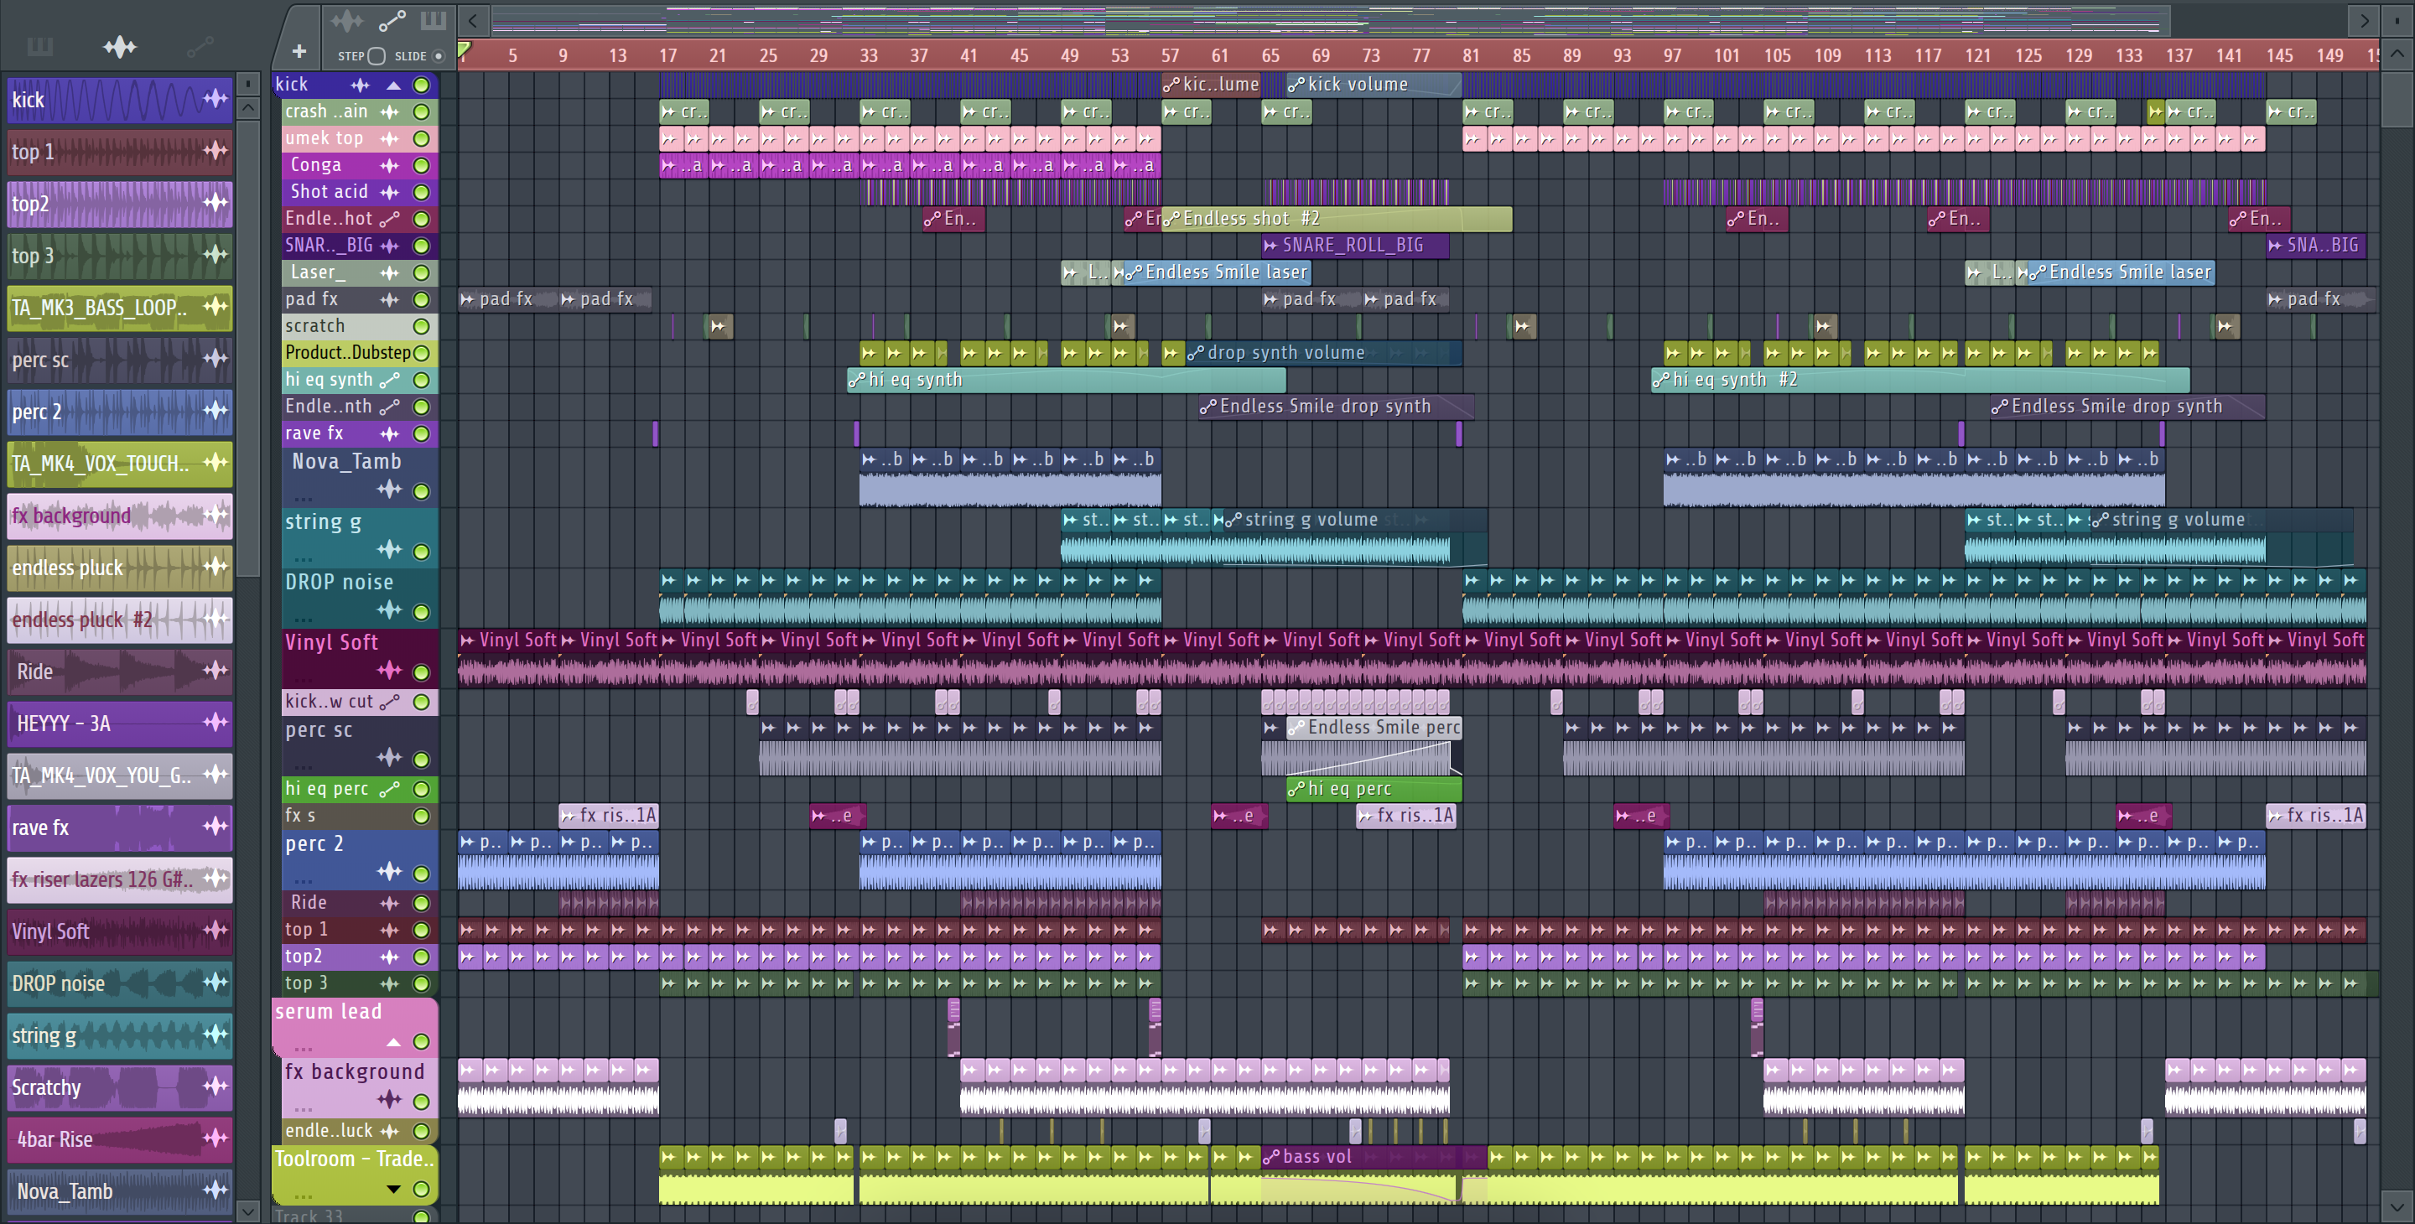Click the waveform icon on top2 track header
Image resolution: width=2415 pixels, height=1224 pixels.
(x=389, y=956)
